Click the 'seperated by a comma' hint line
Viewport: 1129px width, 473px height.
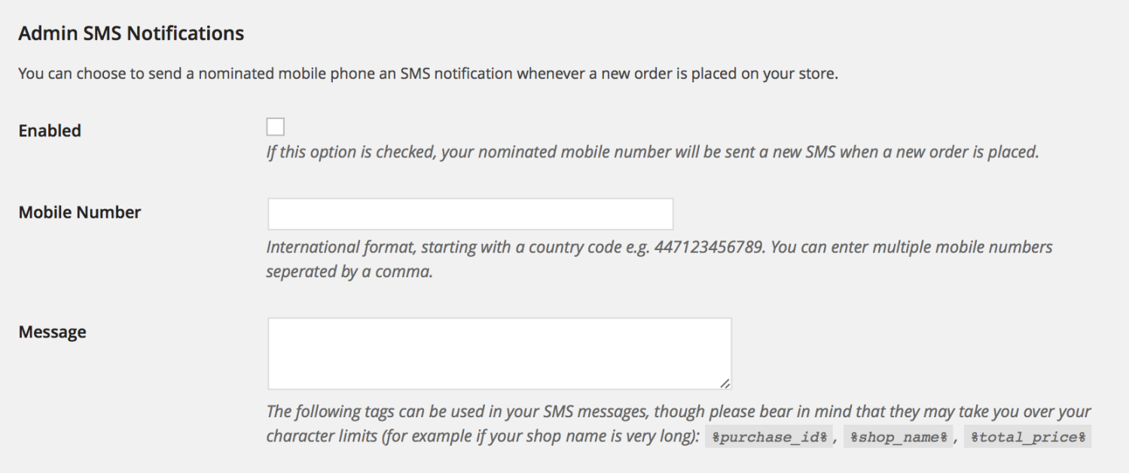(x=349, y=272)
